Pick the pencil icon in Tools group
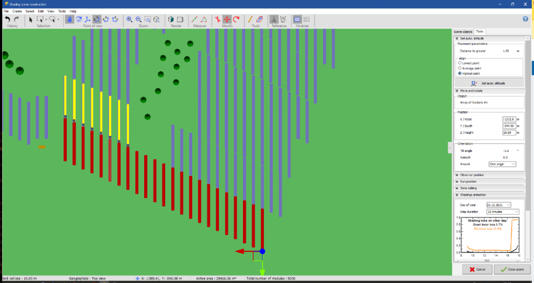Image resolution: width=534 pixels, height=283 pixels. pos(250,19)
